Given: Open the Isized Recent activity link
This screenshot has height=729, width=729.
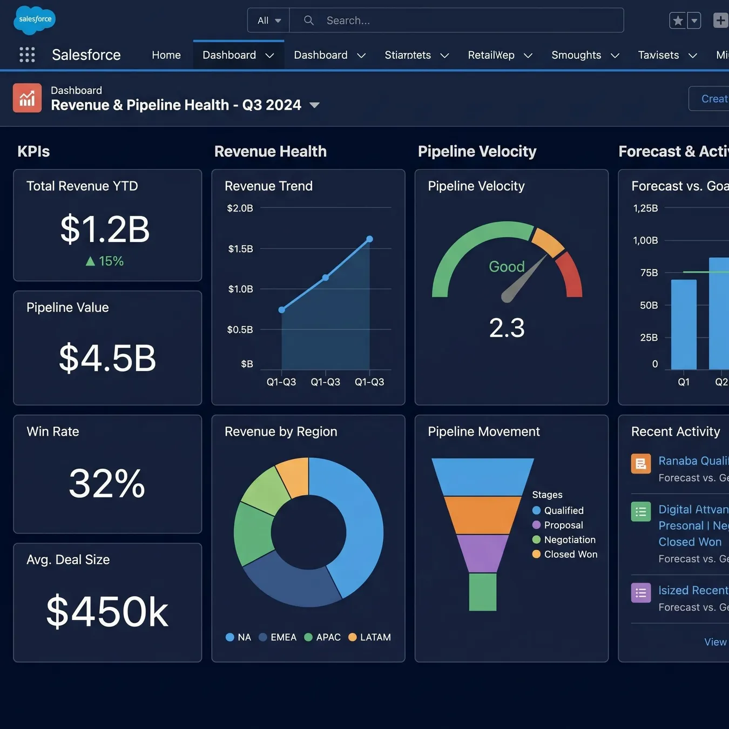Looking at the screenshot, I should point(693,590).
